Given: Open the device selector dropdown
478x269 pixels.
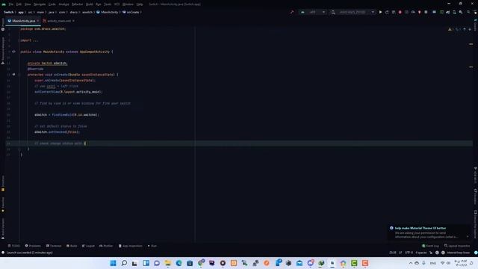Looking at the screenshot, I should click(353, 12).
